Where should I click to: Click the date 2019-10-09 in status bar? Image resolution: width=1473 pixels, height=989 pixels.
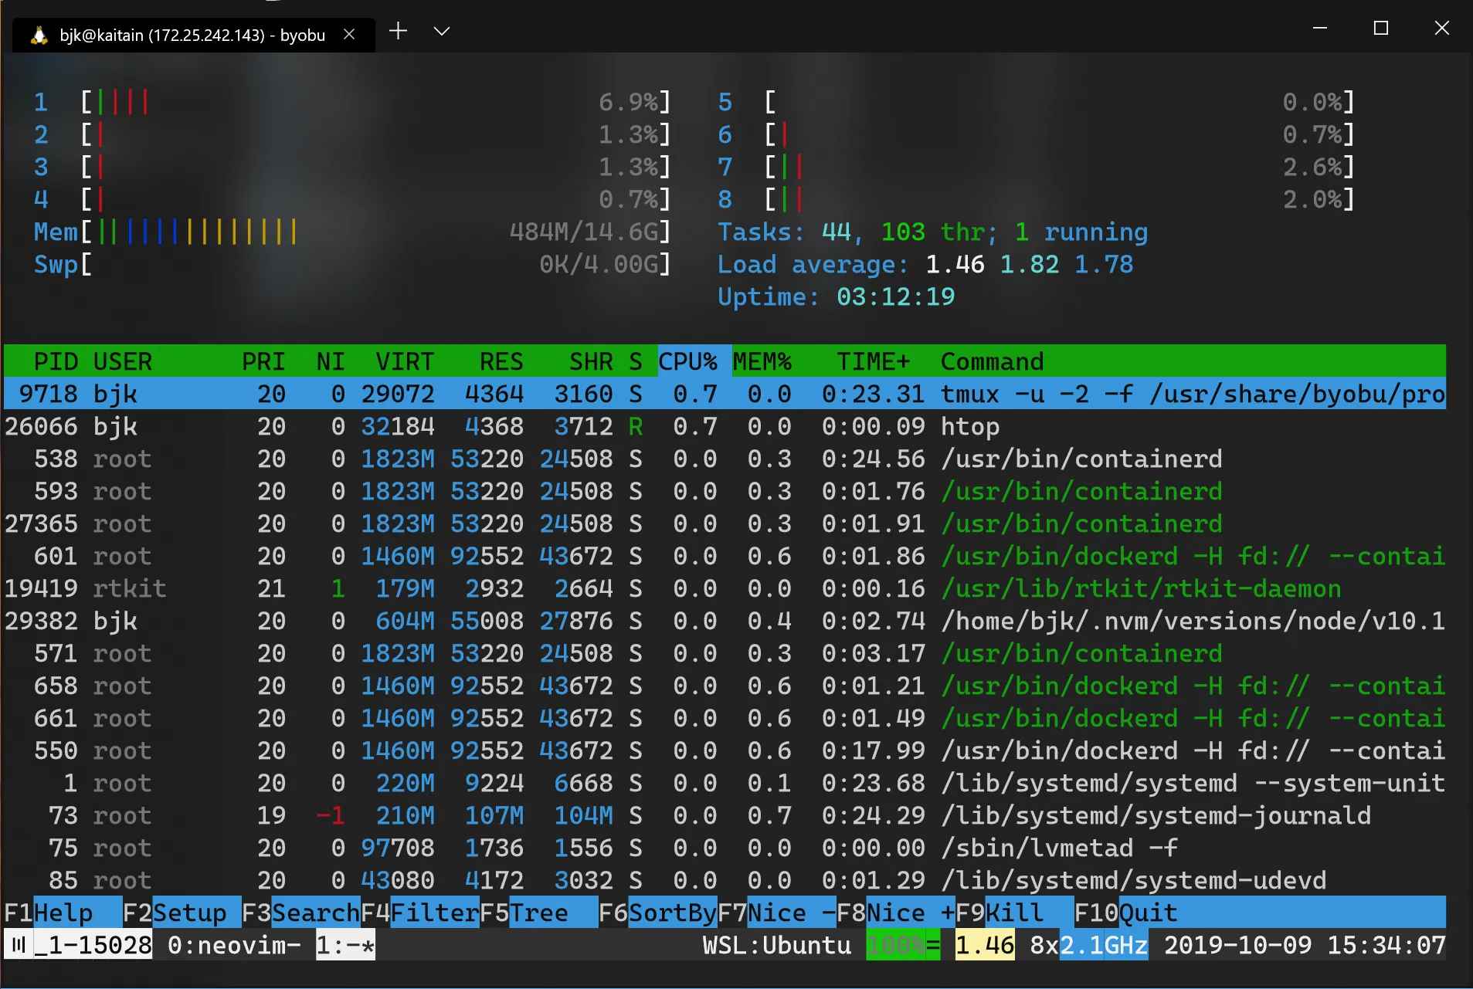click(1237, 945)
